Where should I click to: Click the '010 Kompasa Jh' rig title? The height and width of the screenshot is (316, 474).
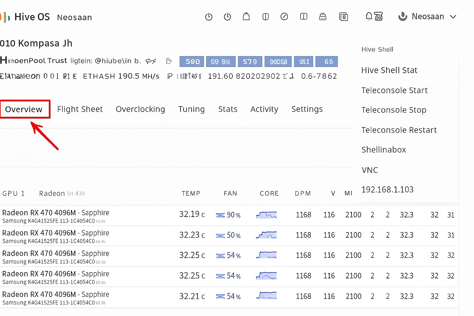point(36,43)
